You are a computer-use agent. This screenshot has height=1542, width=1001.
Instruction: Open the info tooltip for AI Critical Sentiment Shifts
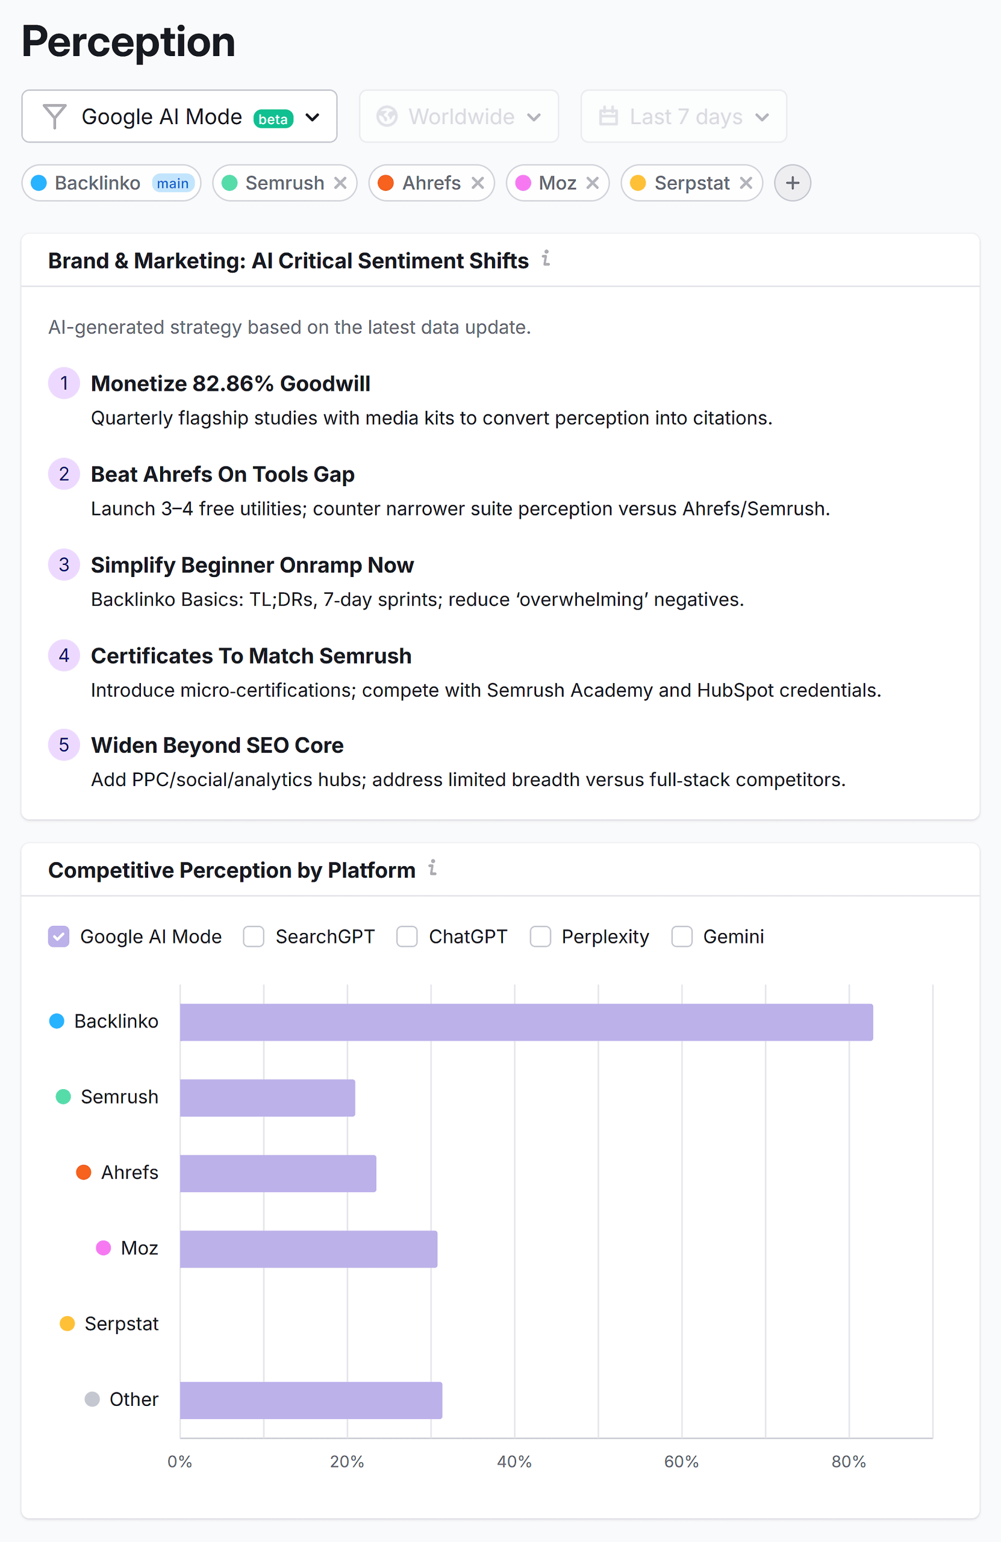[547, 260]
